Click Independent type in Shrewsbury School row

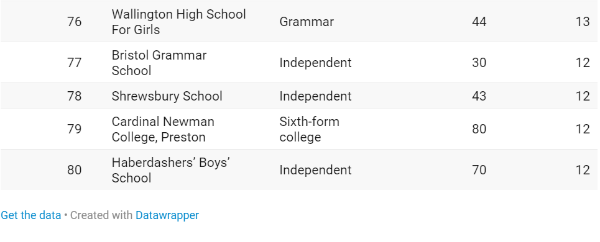315,96
